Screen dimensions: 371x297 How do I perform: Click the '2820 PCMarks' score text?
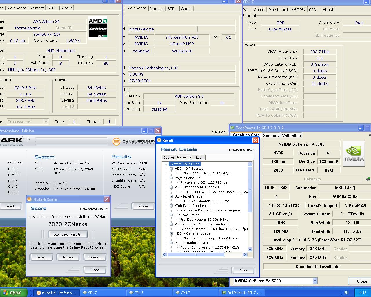pos(68,224)
